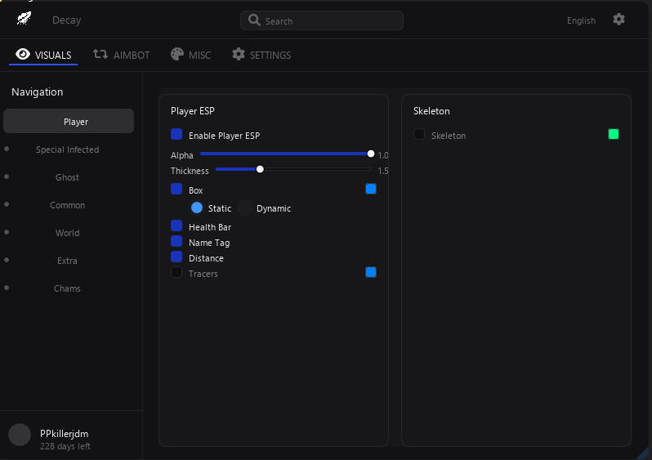
Task: Open the Chams navigation section
Action: 68,288
